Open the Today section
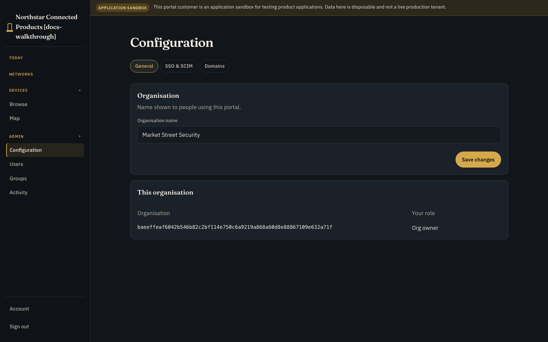 (x=16, y=58)
